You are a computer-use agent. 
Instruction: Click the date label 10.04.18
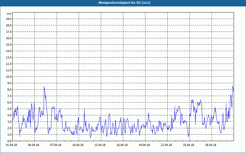78,145
